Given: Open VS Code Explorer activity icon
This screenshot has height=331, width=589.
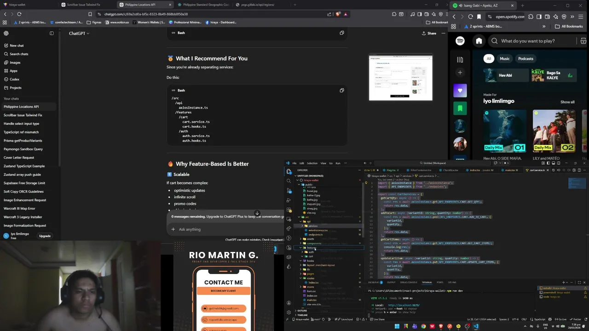Looking at the screenshot, I should coord(289,171).
